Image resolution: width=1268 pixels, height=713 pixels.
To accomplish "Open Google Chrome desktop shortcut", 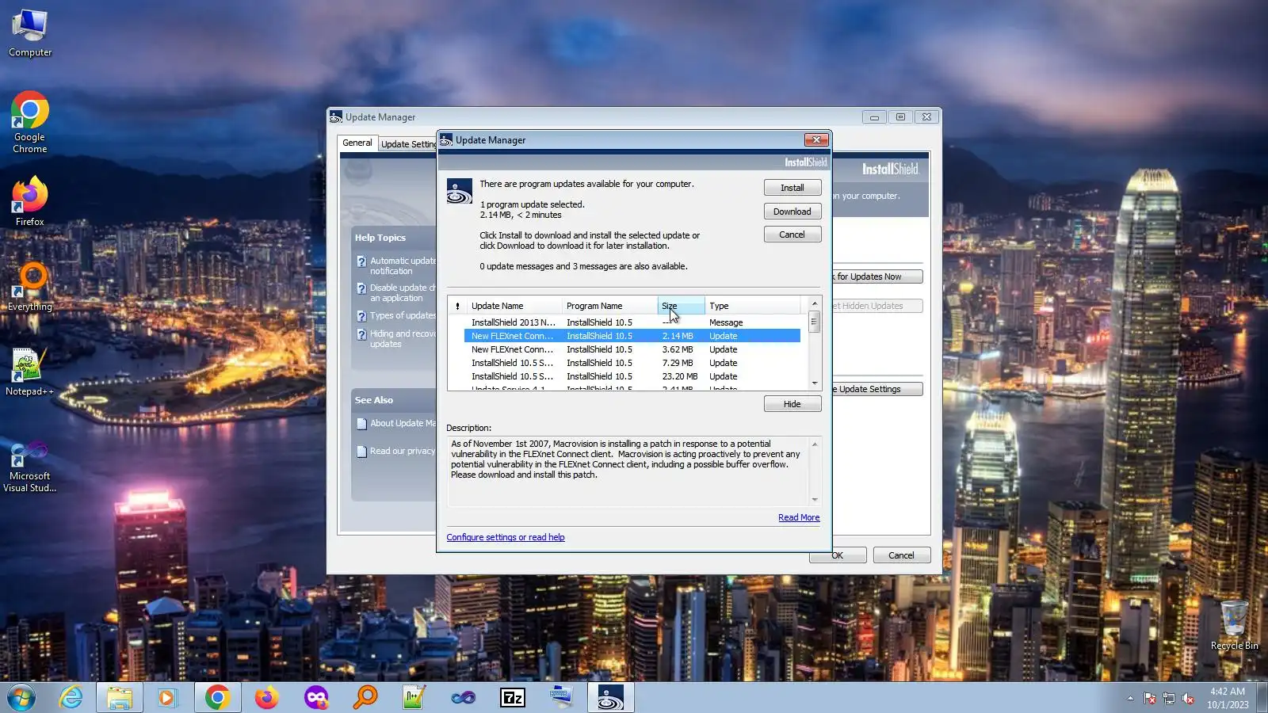I will [x=30, y=122].
